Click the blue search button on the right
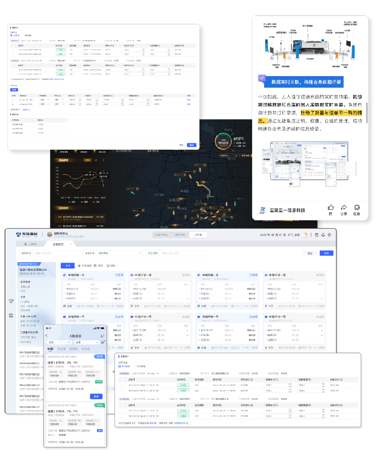This screenshot has width=382, height=458. (326, 253)
